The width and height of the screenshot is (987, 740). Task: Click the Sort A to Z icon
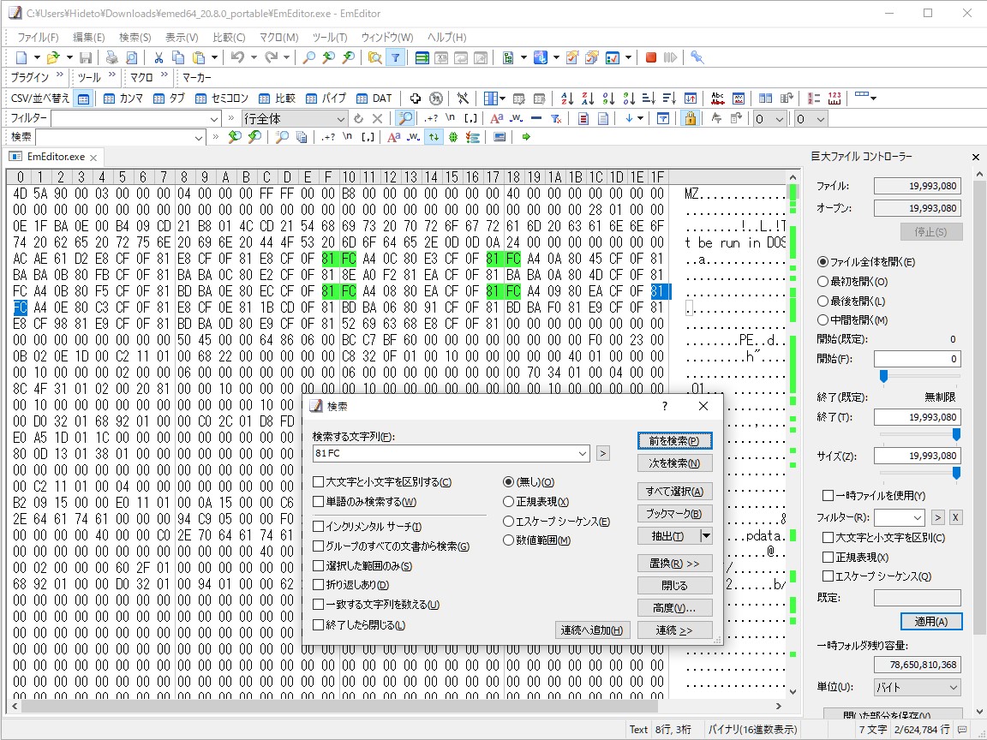(x=567, y=98)
